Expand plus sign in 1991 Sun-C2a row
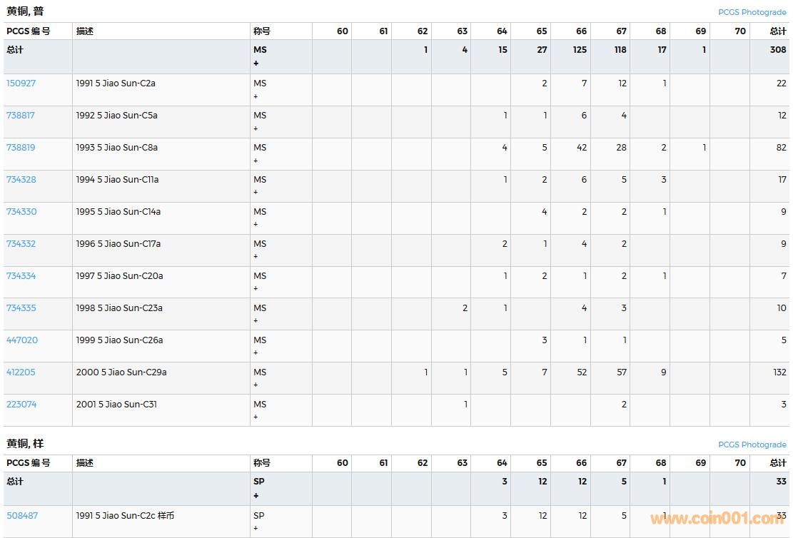 [x=256, y=96]
